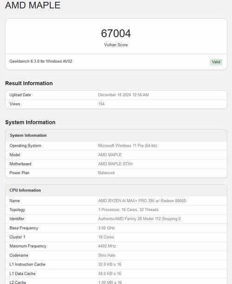Click the Operating System label
232x284 pixels.
pyautogui.click(x=26, y=145)
